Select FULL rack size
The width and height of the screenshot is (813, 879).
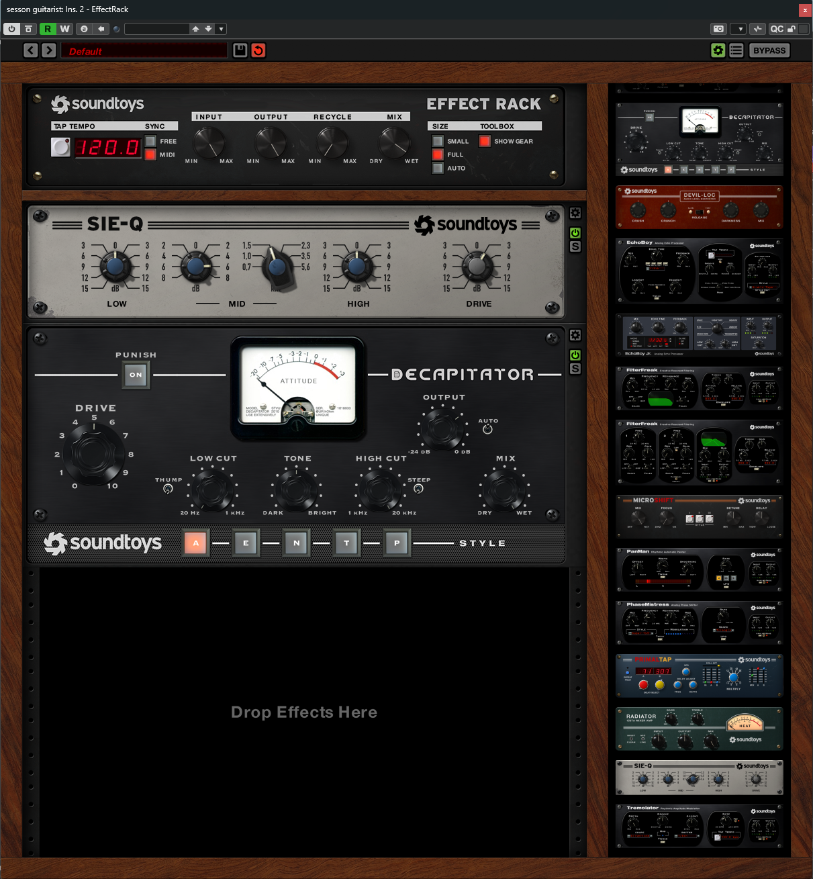pos(438,154)
